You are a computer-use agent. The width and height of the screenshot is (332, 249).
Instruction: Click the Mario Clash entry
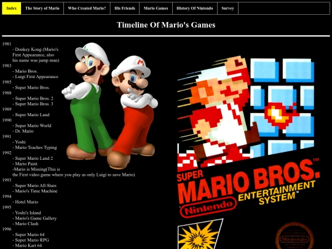(x=25, y=224)
